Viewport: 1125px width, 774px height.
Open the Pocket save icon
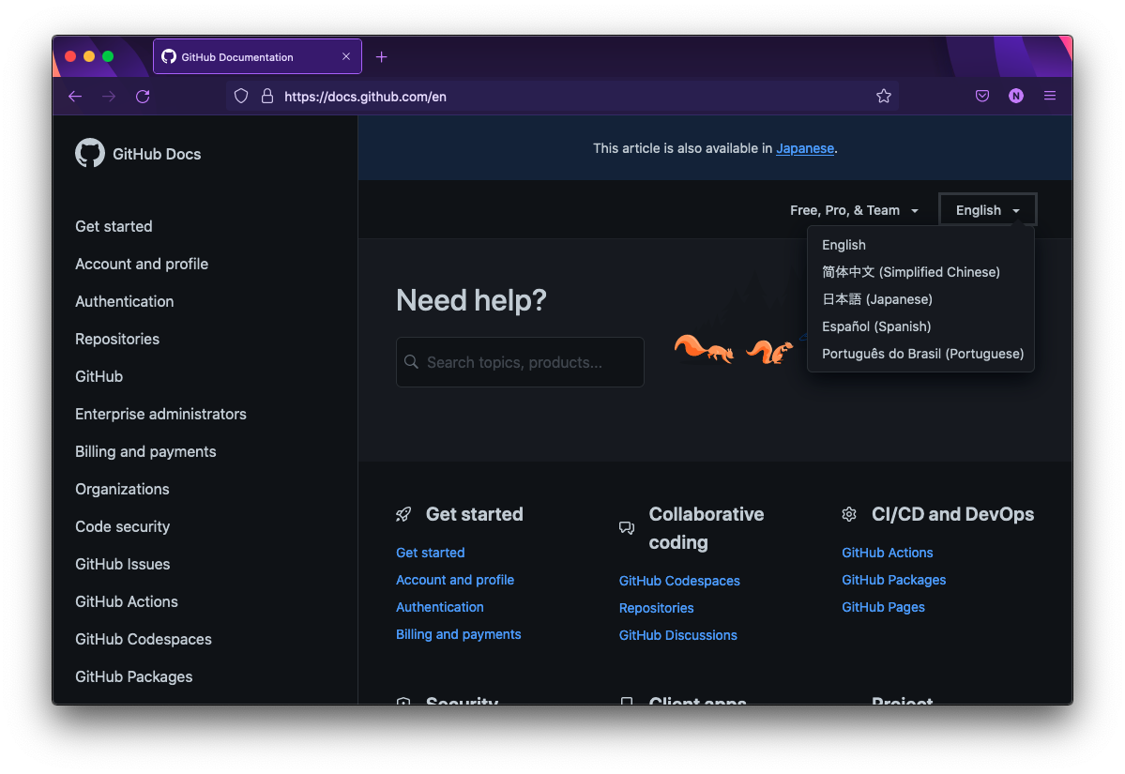(x=982, y=96)
